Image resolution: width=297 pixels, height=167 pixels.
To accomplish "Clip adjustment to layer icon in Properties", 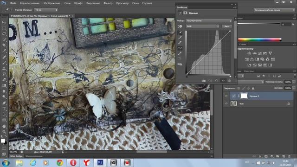I will 204,81.
